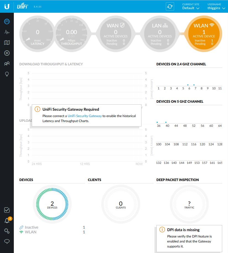Open the Dashboard from the sidebar

pos(7,22)
